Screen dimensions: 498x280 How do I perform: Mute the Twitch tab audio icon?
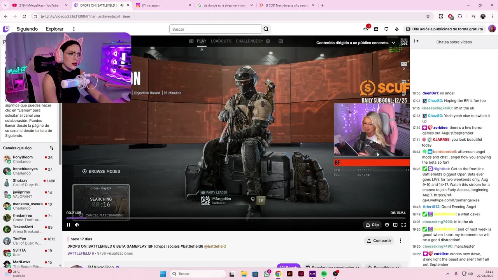coord(122,5)
